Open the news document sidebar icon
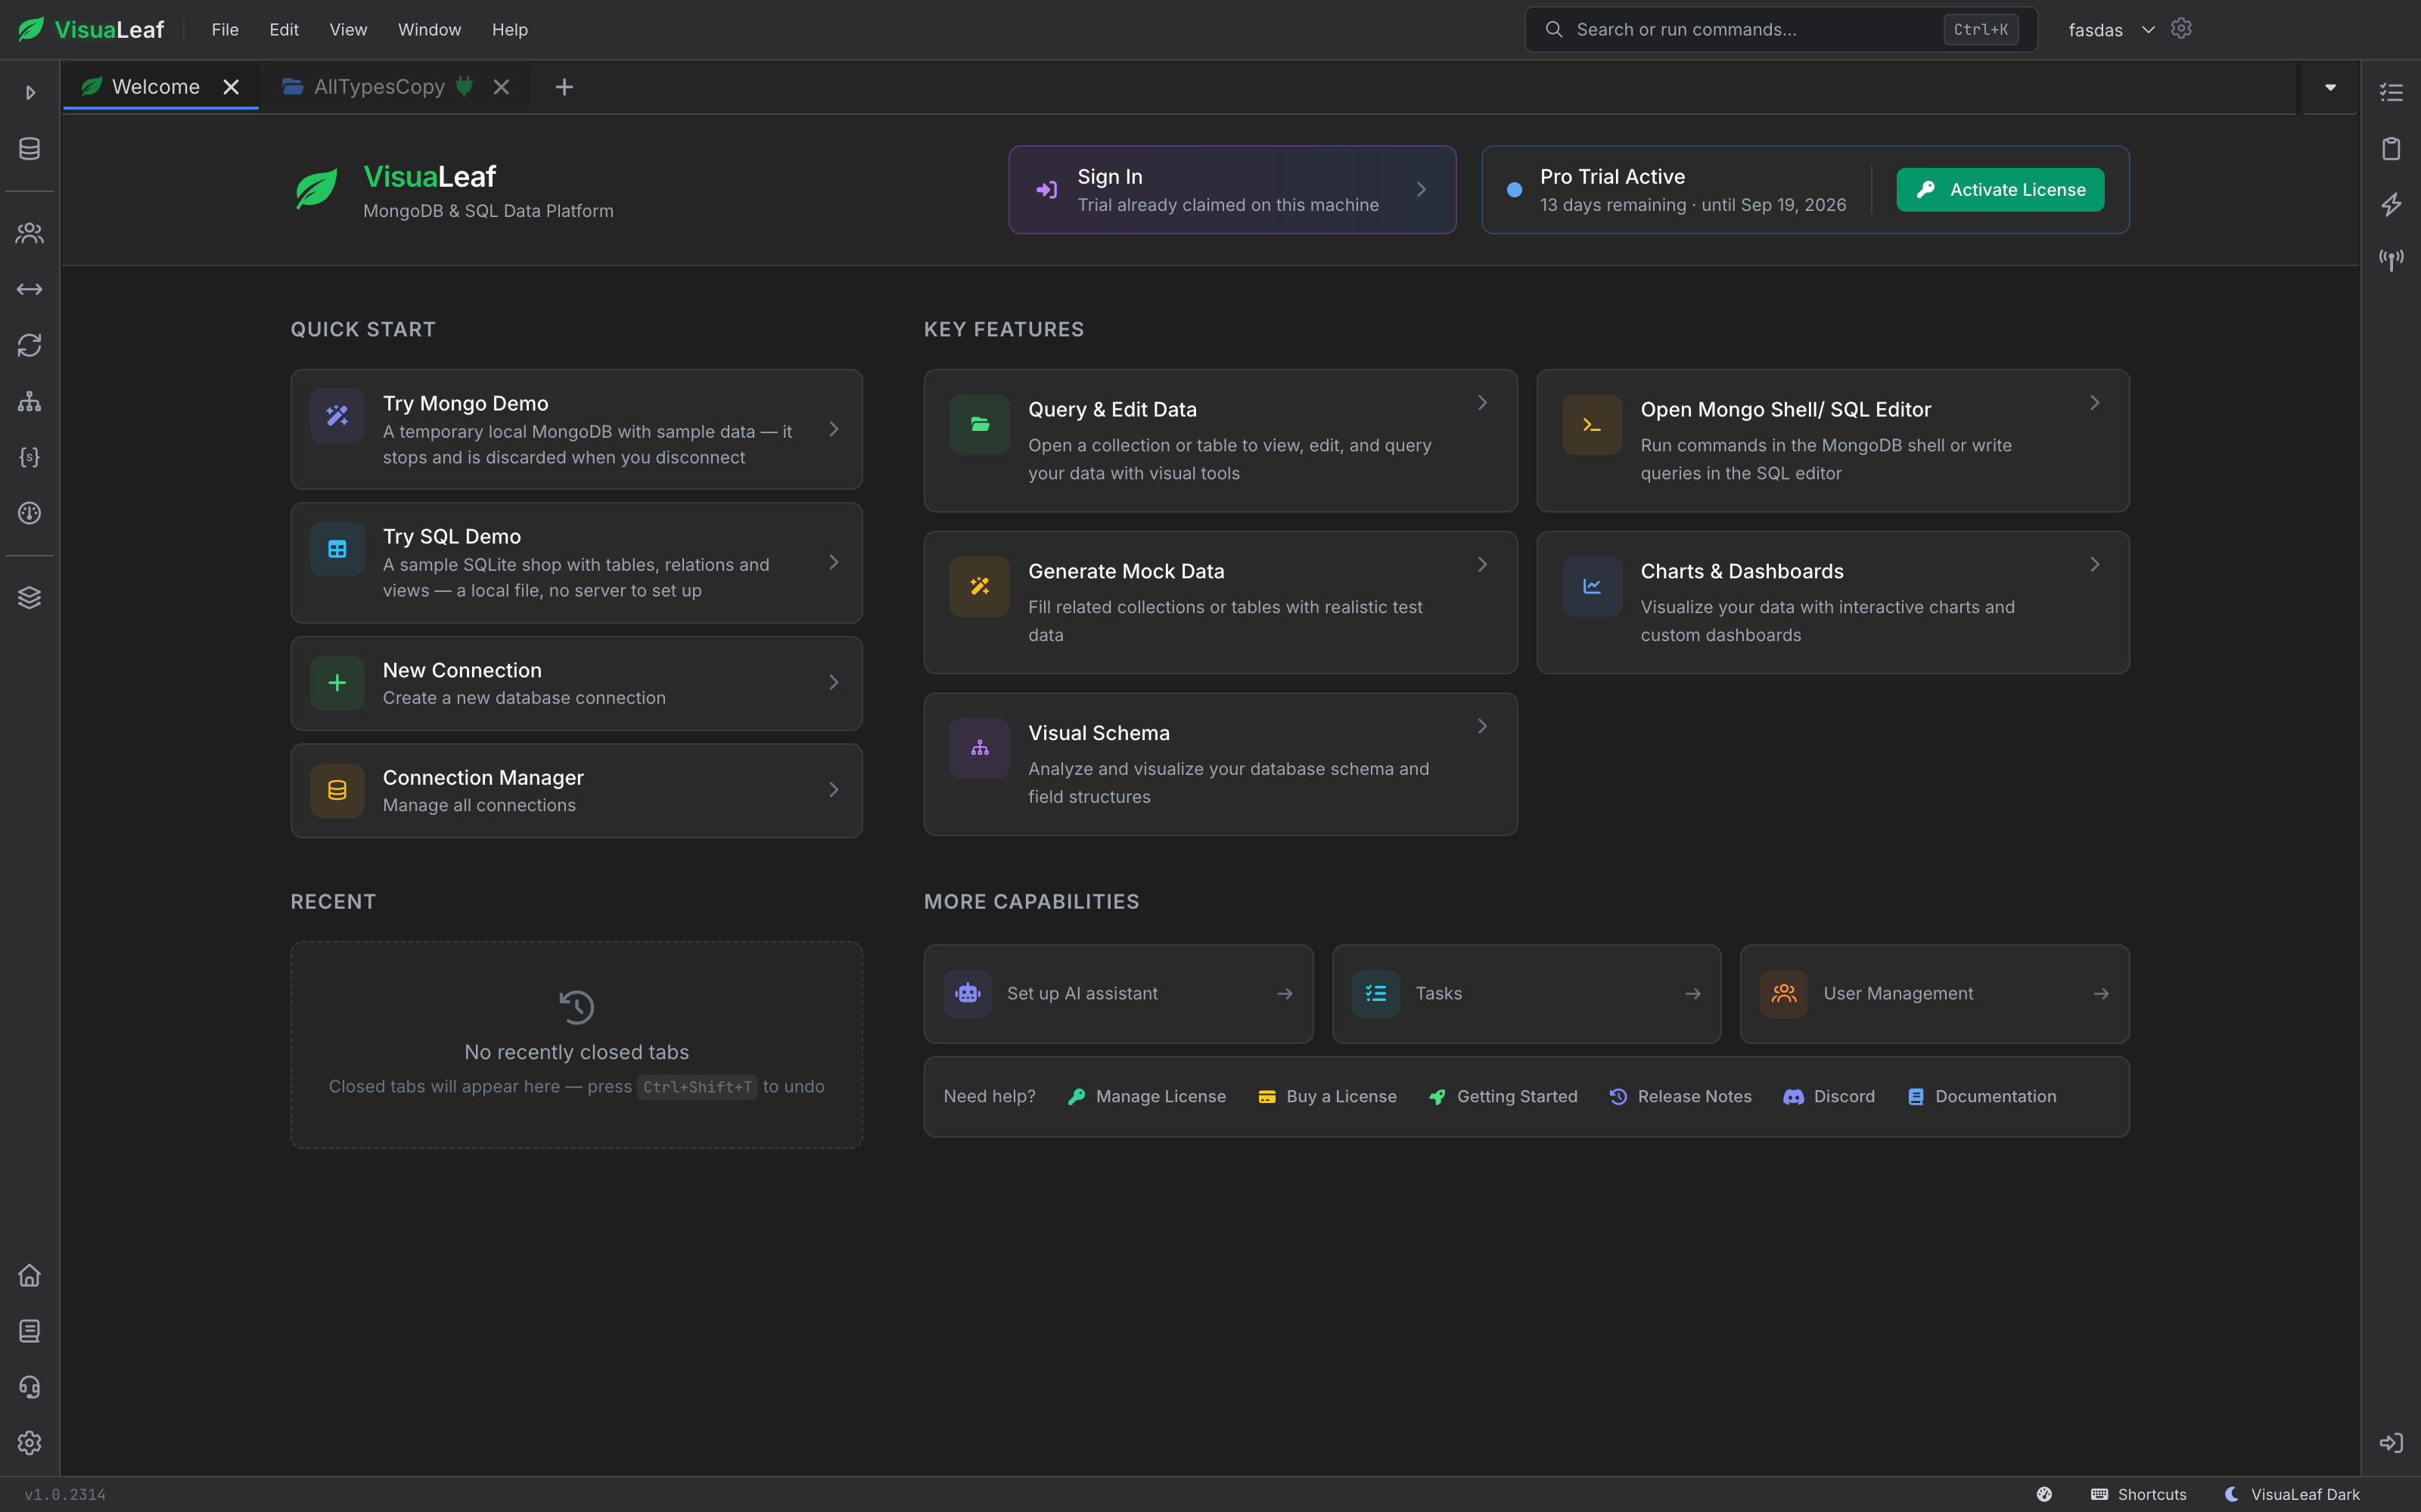Image resolution: width=2421 pixels, height=1512 pixels. [30, 1331]
